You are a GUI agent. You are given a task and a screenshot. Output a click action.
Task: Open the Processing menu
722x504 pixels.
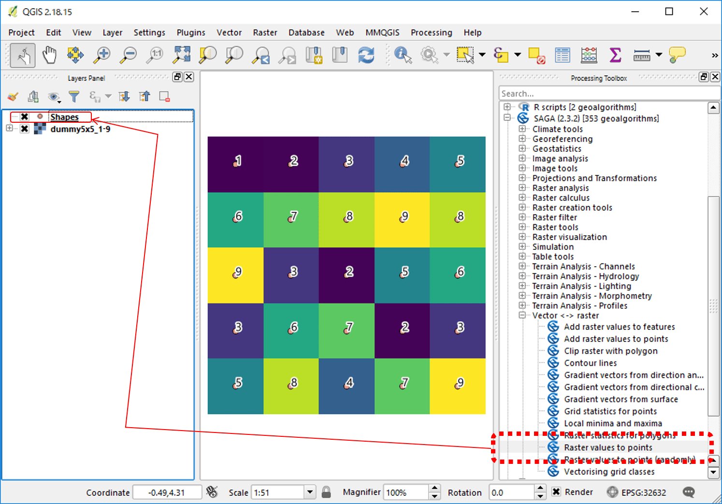click(431, 32)
